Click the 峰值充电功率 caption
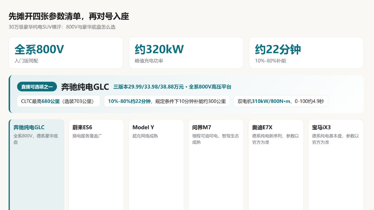The image size is (374, 210). (149, 61)
